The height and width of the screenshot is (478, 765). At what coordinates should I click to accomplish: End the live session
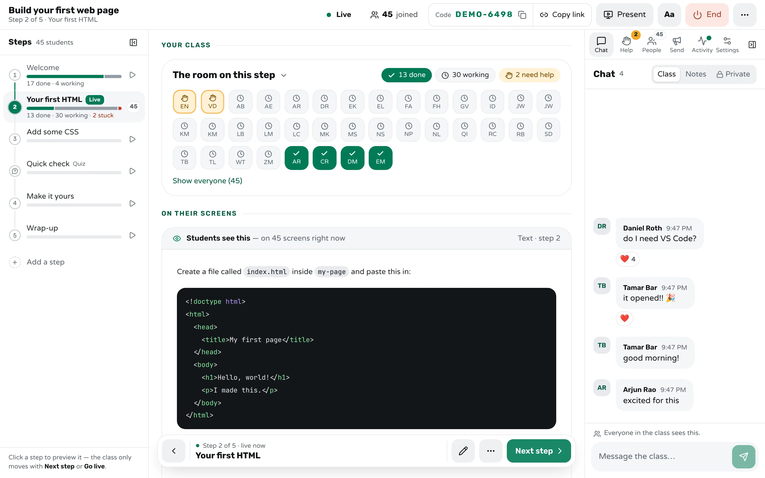click(707, 15)
